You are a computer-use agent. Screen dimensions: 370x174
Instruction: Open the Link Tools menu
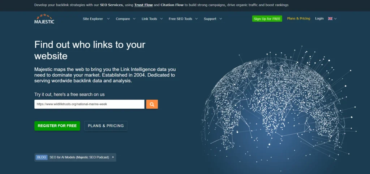coord(149,19)
